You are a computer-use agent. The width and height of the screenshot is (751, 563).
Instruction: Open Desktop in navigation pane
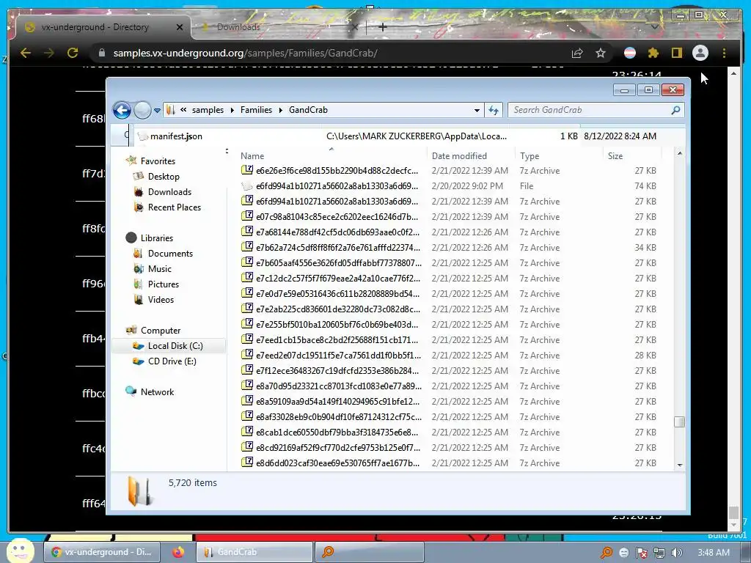(x=164, y=177)
